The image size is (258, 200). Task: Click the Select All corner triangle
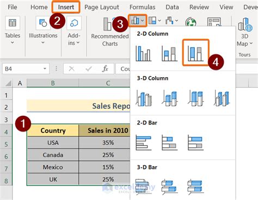click(8, 83)
